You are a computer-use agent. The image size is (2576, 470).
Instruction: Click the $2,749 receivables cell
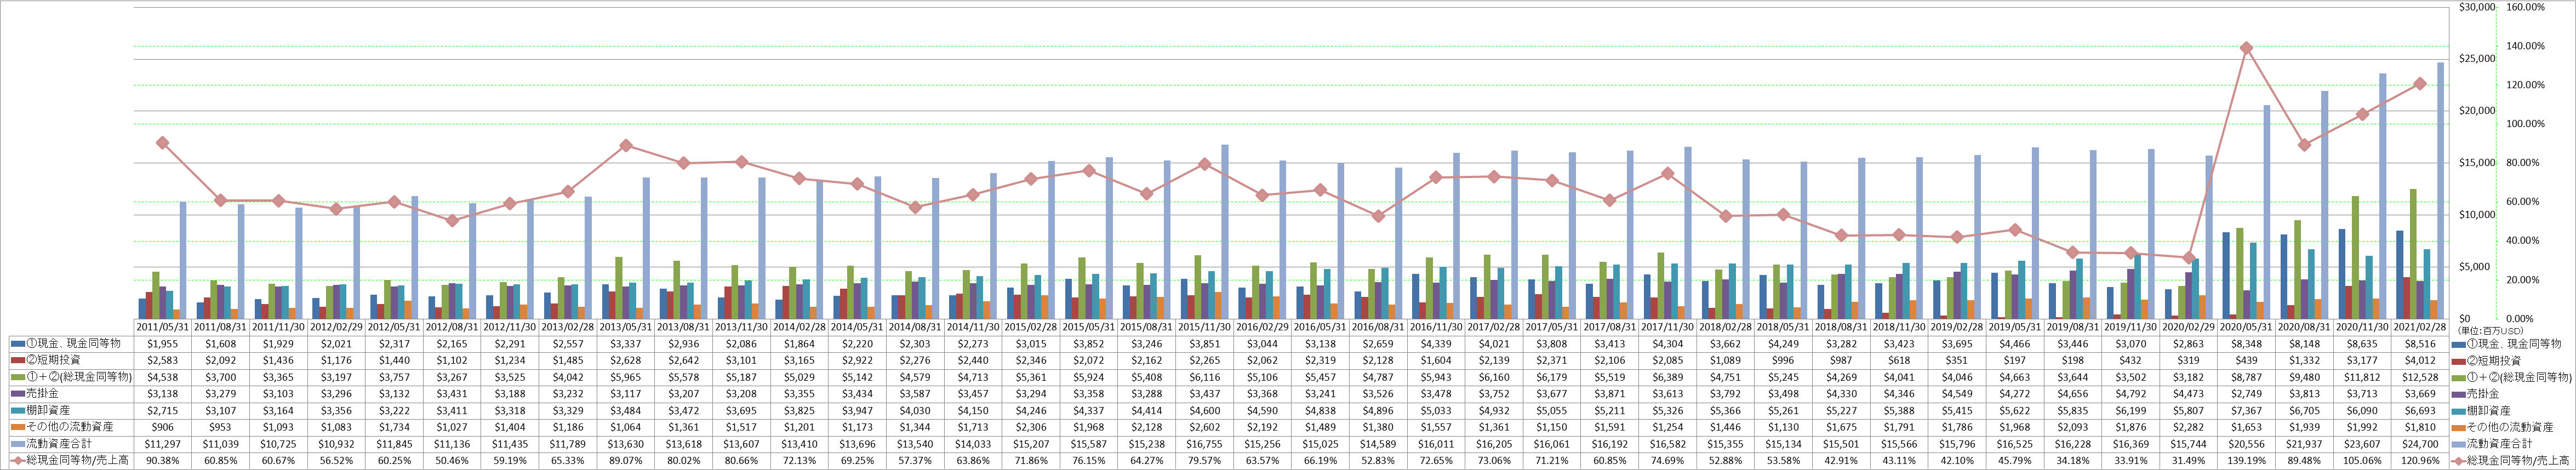tap(2247, 394)
